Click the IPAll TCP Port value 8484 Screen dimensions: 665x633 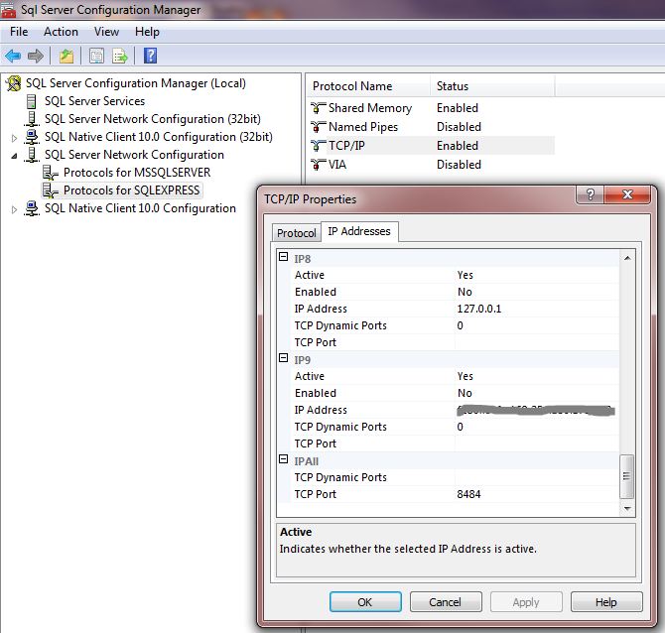pos(537,494)
